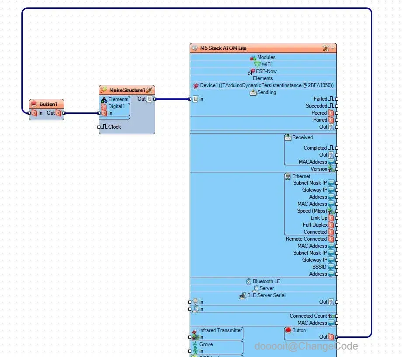Select the Infrared Transmitter In pin
Image resolution: width=402 pixels, height=357 pixels.
click(190, 337)
